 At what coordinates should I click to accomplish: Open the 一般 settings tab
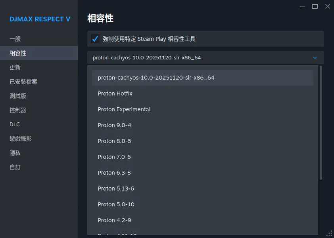[x=15, y=39]
